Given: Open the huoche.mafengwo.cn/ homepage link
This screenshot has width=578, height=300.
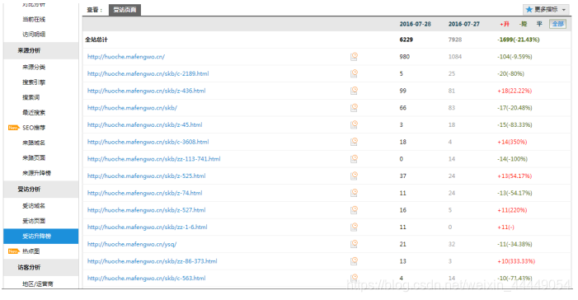Looking at the screenshot, I should [126, 56].
